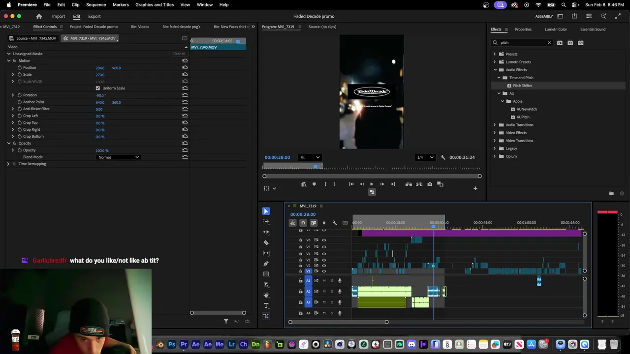Click the Go to In point button
The height and width of the screenshot is (354, 630).
tap(351, 184)
